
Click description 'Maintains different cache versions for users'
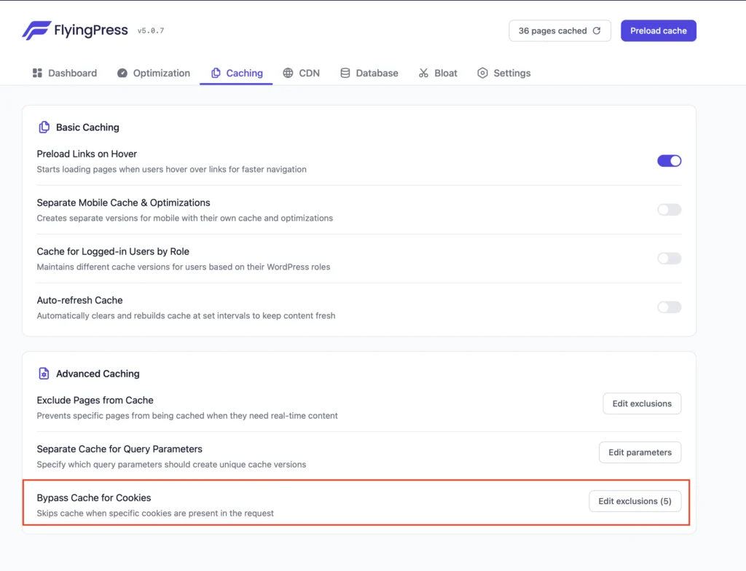tap(183, 267)
